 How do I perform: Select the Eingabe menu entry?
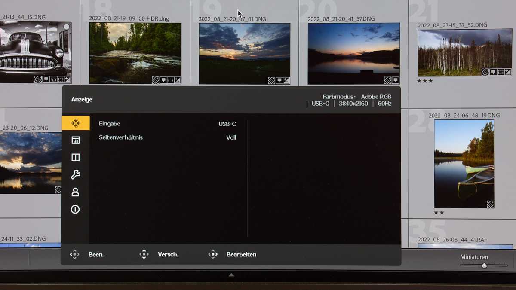tap(109, 123)
